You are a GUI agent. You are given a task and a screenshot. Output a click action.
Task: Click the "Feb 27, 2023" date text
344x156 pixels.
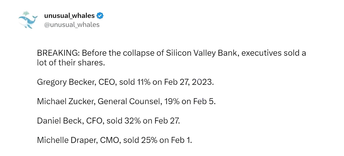[189, 82]
